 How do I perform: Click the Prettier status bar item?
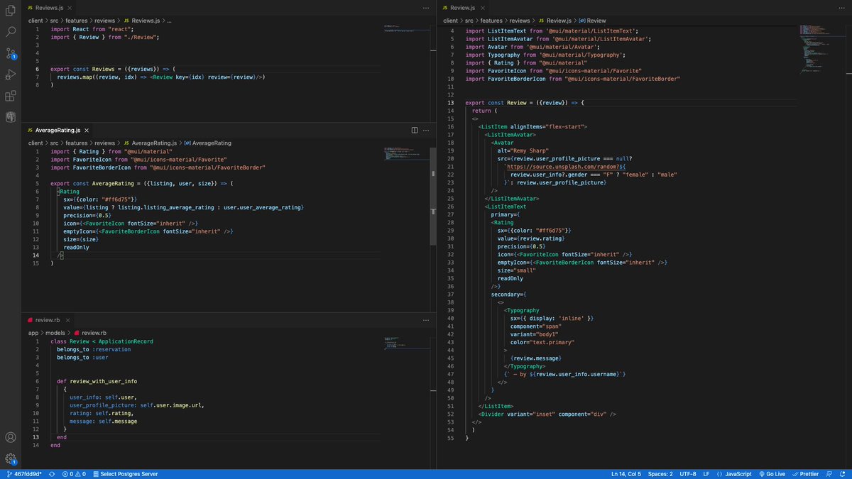805,473
